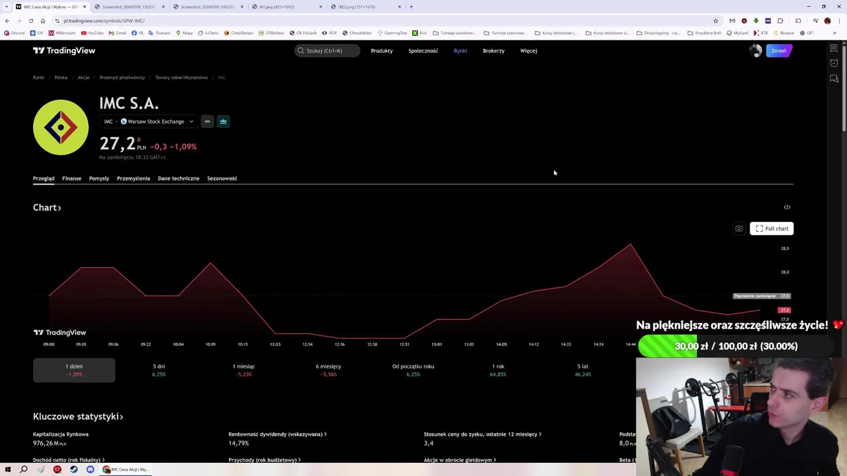
Task: Open the watchlist panel icon in right sidebar
Action: point(834,48)
